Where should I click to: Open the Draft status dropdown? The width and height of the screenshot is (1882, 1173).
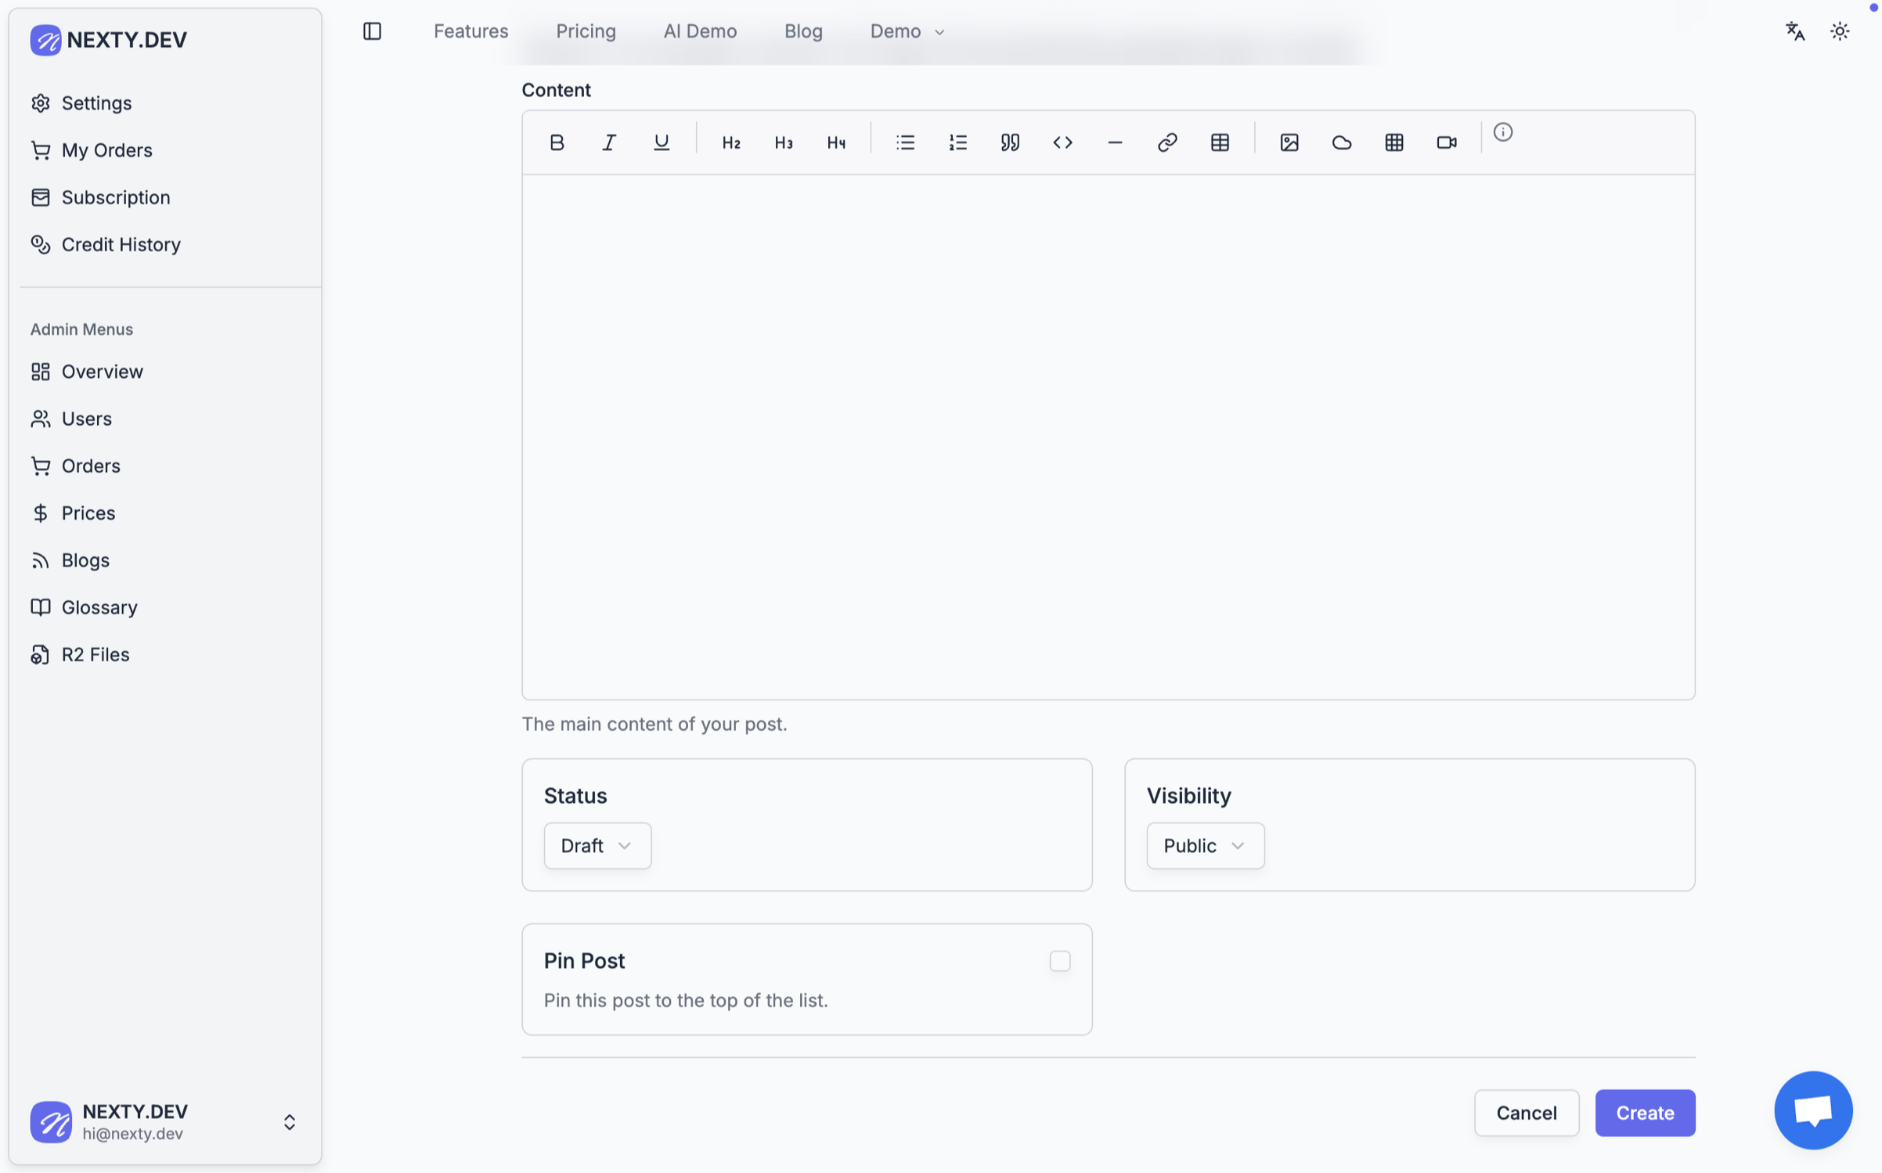[x=597, y=845]
